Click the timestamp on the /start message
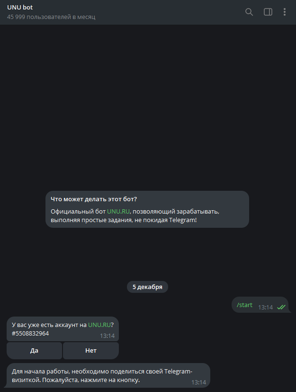 [x=265, y=307]
